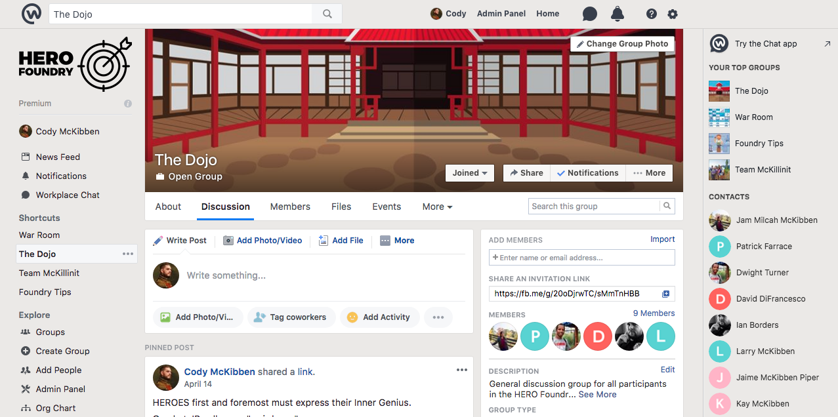838x417 pixels.
Task: Open Chat app external arrow icon
Action: pos(828,44)
